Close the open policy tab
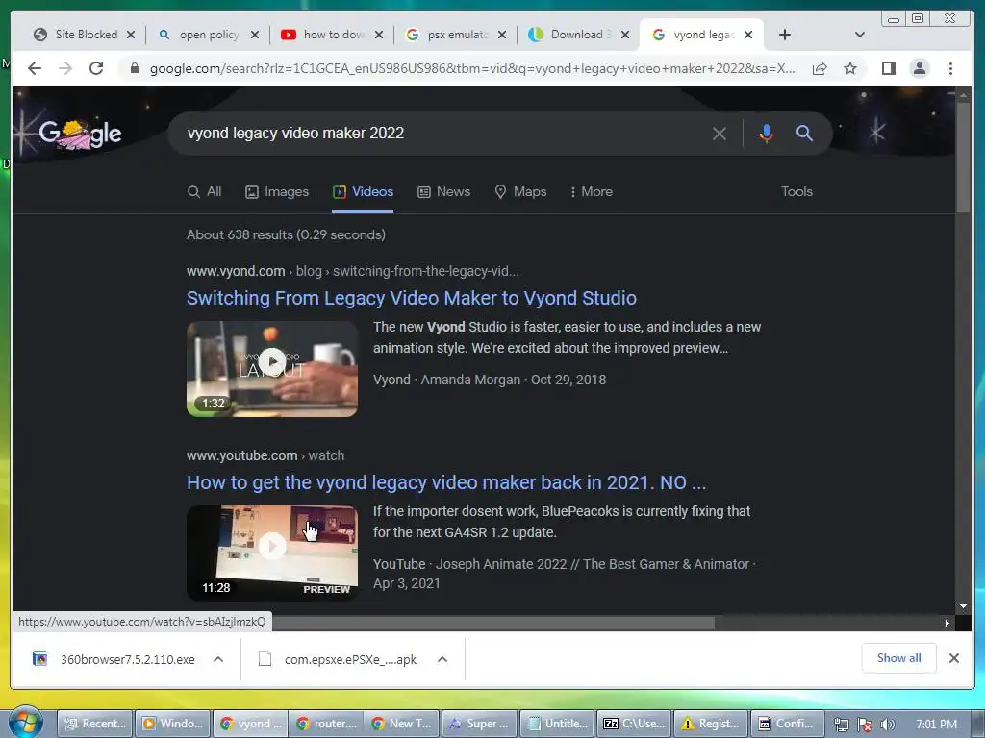The image size is (985, 738). point(254,35)
